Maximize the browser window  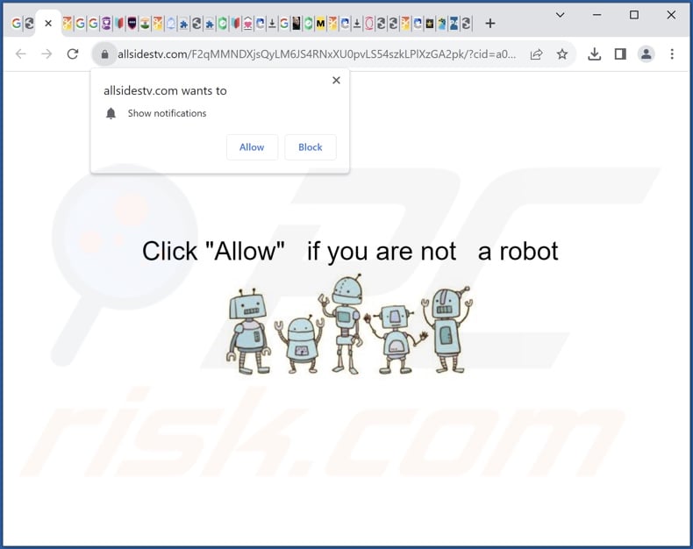tap(633, 15)
